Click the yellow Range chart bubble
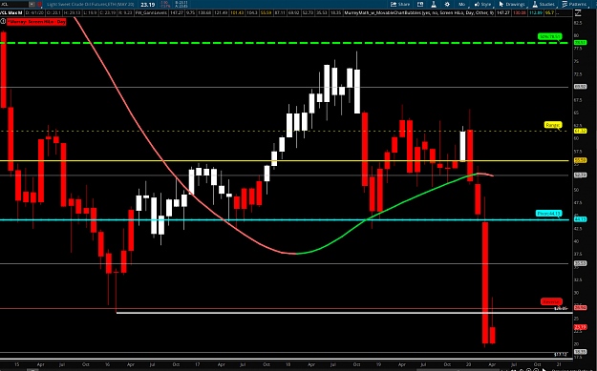 point(553,125)
